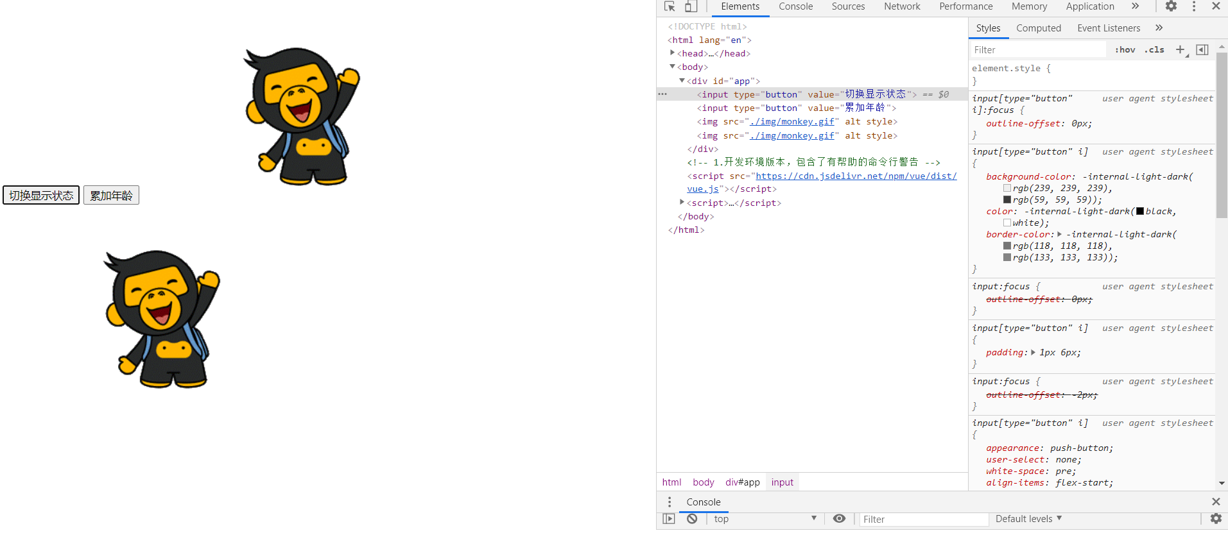This screenshot has height=533, width=1228.
Task: Select div#app in the breadcrumb bar
Action: coord(742,482)
